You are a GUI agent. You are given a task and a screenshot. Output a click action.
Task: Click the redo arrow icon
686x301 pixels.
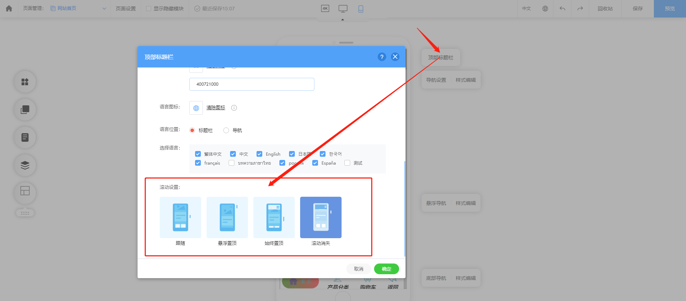pyautogui.click(x=580, y=9)
